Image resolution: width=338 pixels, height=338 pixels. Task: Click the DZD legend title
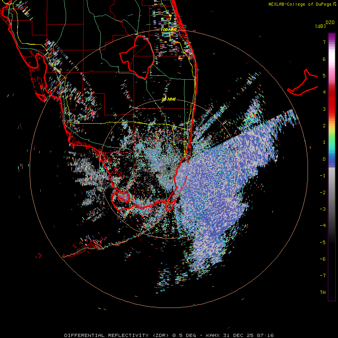click(x=330, y=23)
